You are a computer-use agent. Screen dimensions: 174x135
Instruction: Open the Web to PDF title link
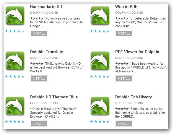pyautogui.click(x=126, y=7)
